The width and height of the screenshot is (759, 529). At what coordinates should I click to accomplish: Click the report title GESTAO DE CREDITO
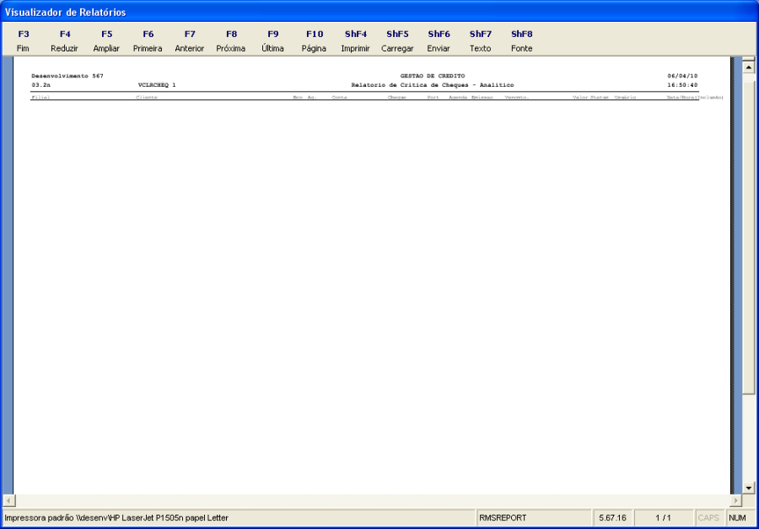point(433,76)
